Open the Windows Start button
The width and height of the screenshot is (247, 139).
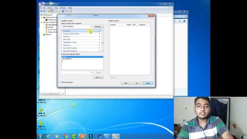pos(40,136)
